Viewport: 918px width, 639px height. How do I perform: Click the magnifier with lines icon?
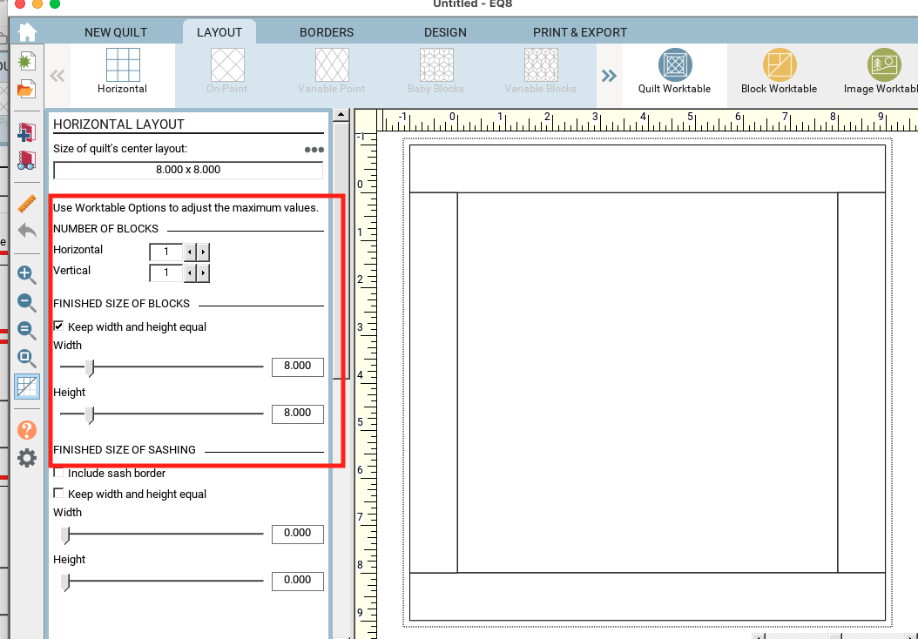pyautogui.click(x=27, y=330)
